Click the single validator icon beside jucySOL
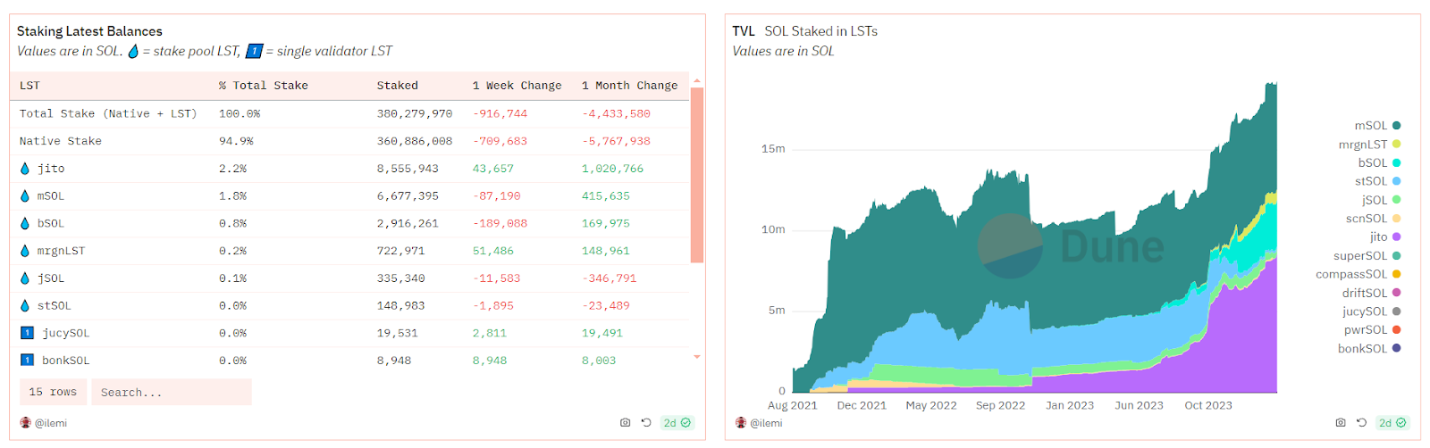 click(27, 333)
